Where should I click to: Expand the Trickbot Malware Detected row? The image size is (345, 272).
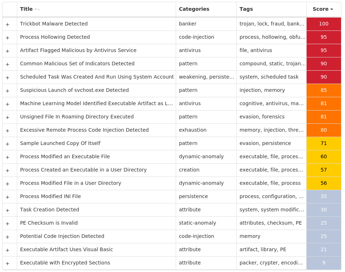coord(8,24)
